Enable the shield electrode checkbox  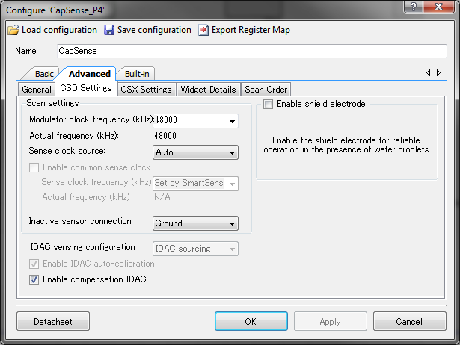pyautogui.click(x=268, y=104)
